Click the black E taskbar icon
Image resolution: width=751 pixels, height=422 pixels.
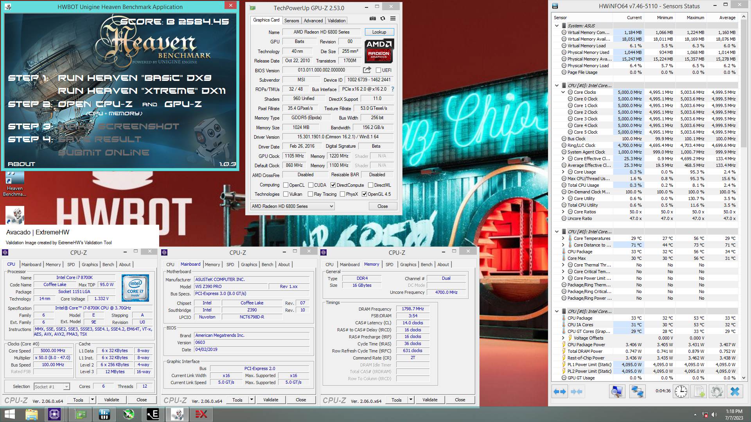click(153, 414)
